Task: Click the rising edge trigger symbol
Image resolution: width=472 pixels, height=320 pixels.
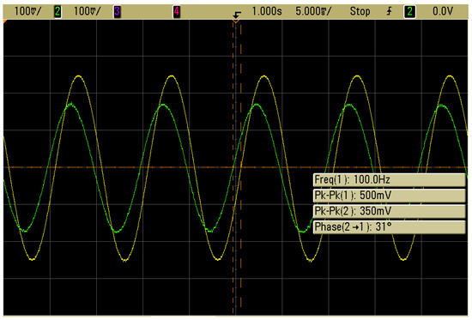Action: [x=390, y=11]
